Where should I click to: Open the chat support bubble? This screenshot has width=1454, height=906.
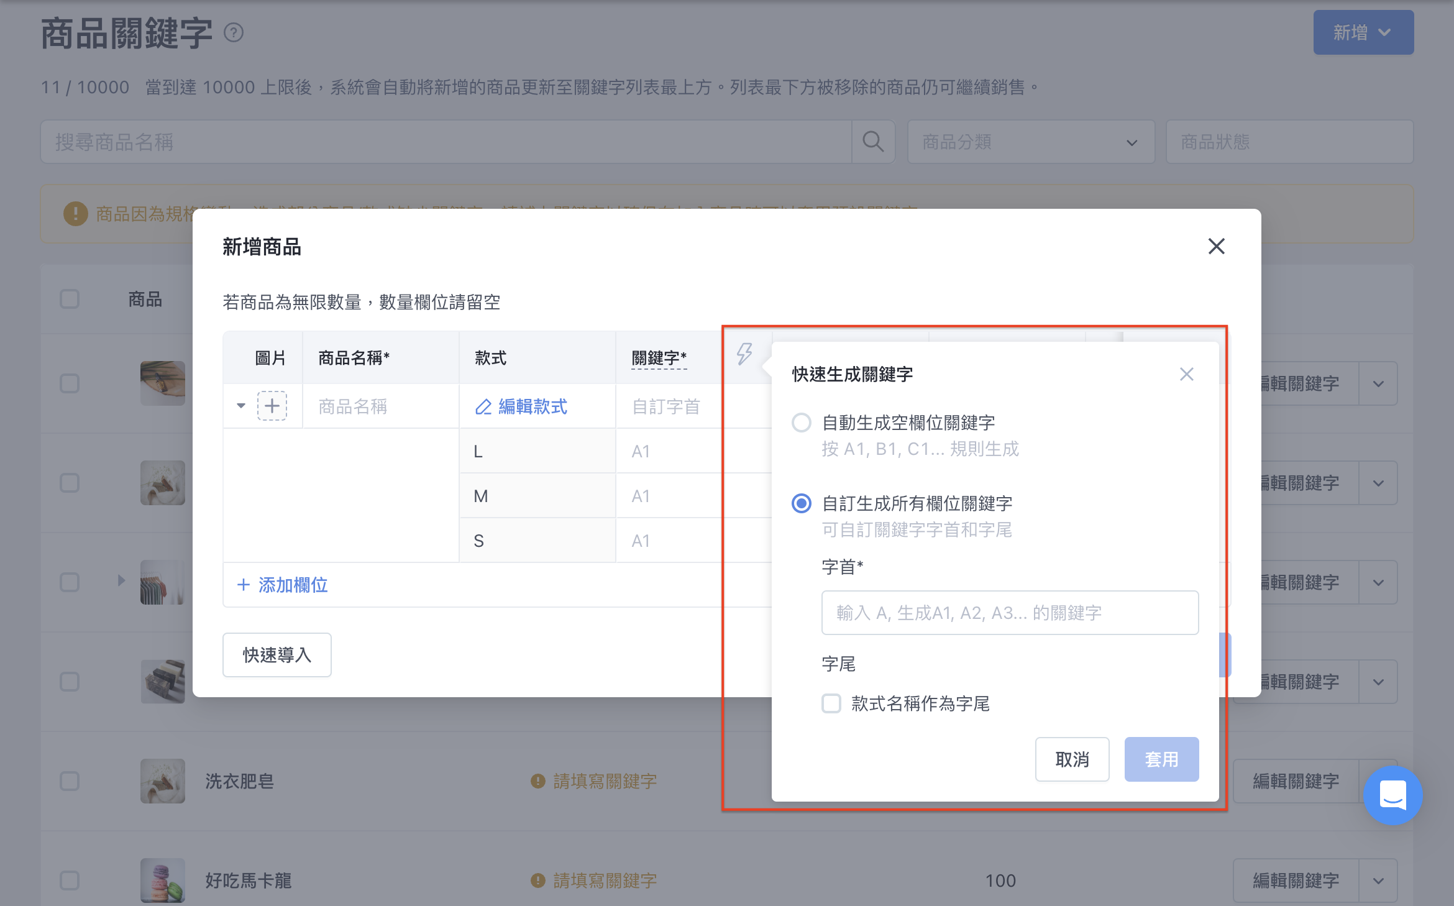click(1392, 795)
